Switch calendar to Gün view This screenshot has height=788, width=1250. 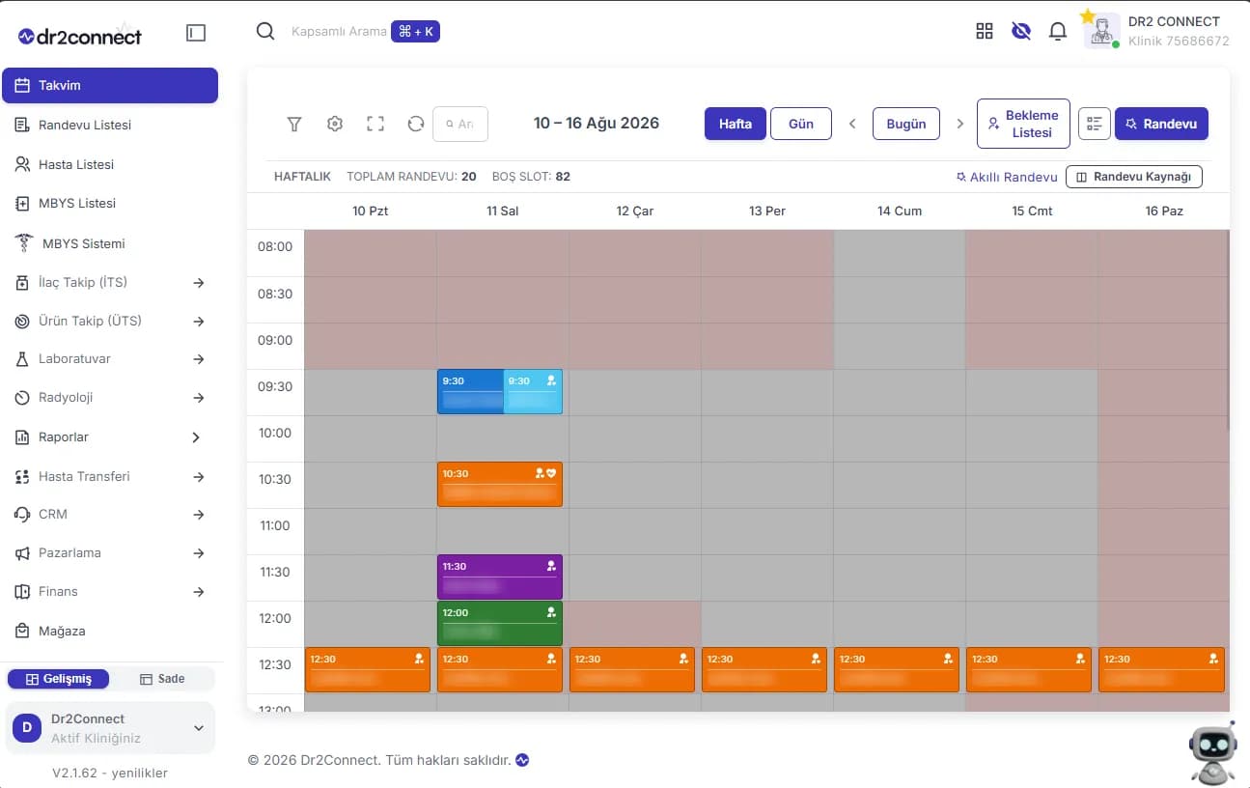click(801, 124)
